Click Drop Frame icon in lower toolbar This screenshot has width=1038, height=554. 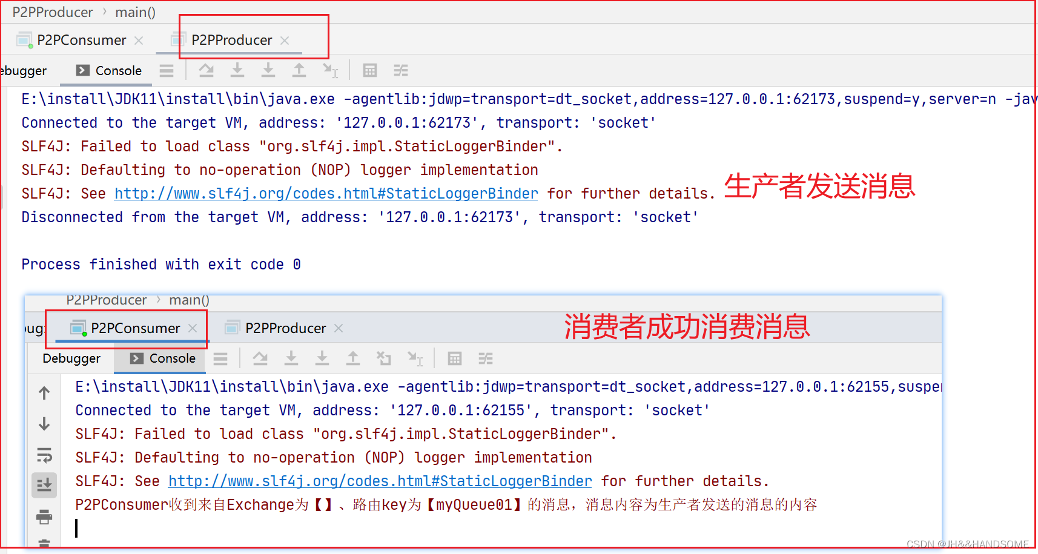click(x=384, y=359)
